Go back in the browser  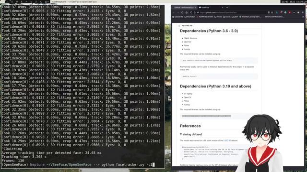[174, 12]
